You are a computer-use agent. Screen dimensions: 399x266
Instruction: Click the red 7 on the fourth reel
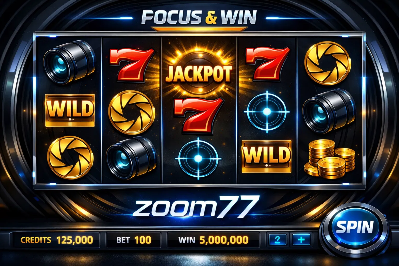click(268, 64)
